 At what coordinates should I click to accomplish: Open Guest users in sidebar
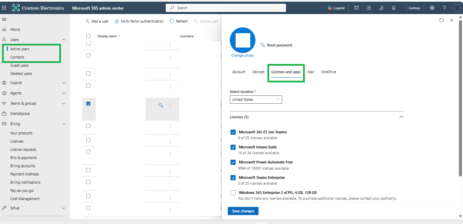[x=20, y=65]
